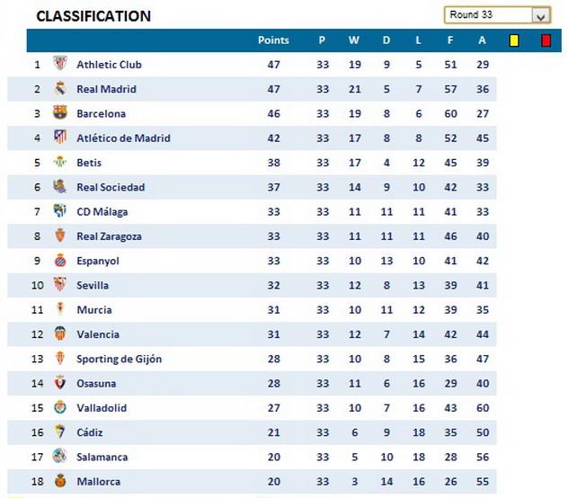The image size is (568, 498).
Task: Open the Sevilla team link
Action: [93, 285]
